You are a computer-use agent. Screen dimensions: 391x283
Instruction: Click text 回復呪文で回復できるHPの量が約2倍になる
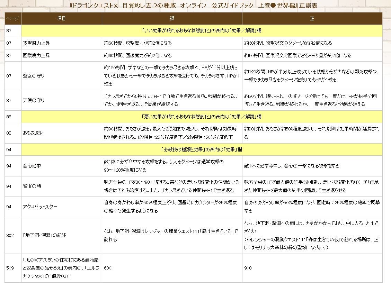(309, 55)
